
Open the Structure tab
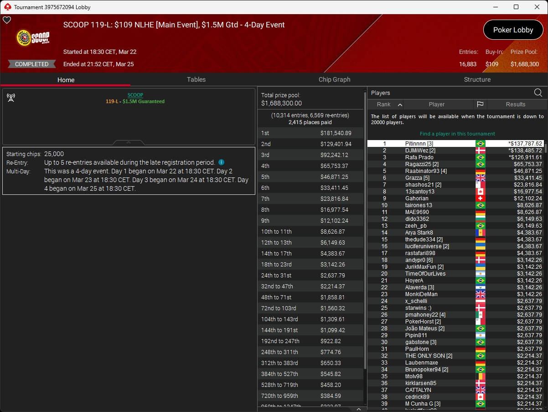(477, 79)
